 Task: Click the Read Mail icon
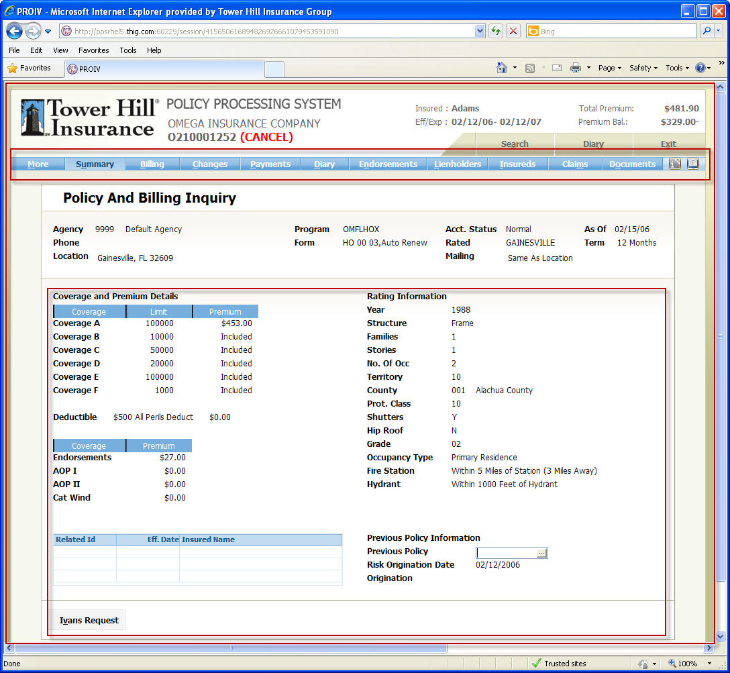click(557, 68)
